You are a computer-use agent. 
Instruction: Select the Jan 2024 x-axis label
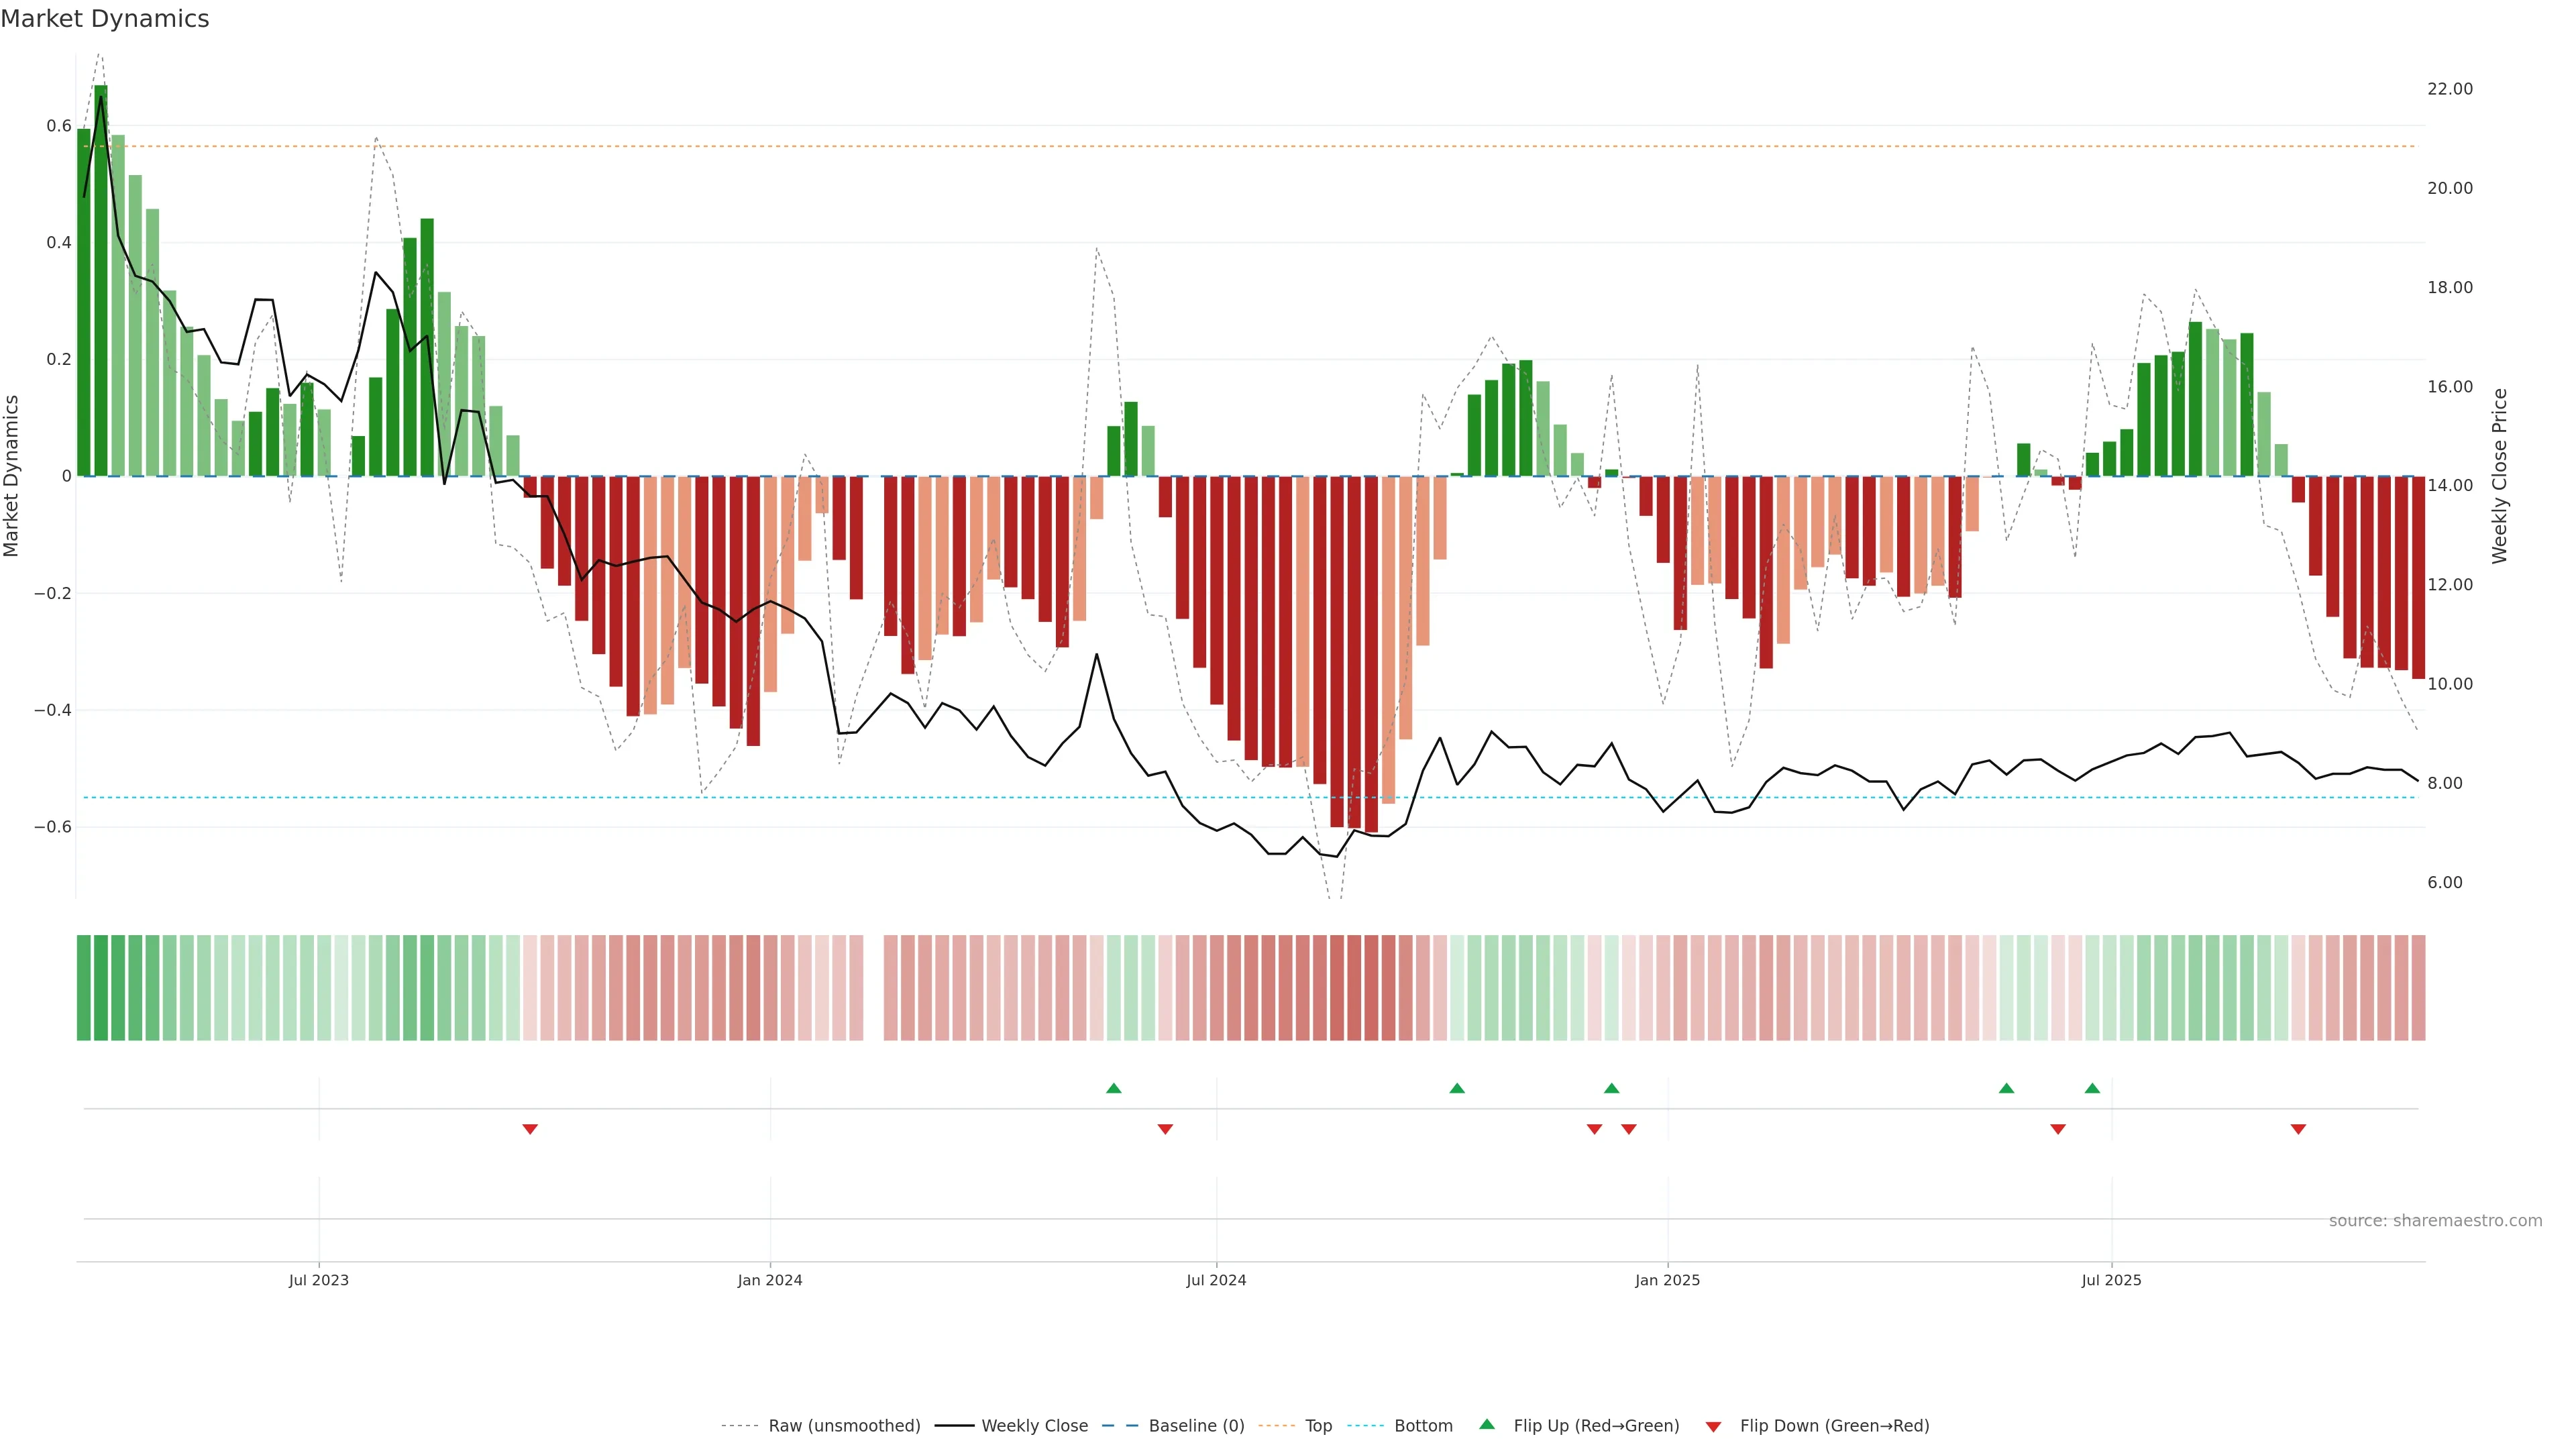tap(770, 1280)
